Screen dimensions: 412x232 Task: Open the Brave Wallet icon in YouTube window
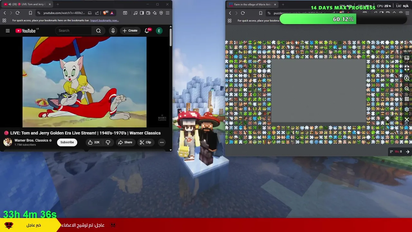(x=148, y=13)
